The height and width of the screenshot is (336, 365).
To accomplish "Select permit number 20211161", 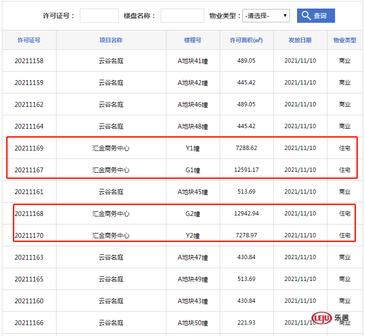I will coord(29,192).
